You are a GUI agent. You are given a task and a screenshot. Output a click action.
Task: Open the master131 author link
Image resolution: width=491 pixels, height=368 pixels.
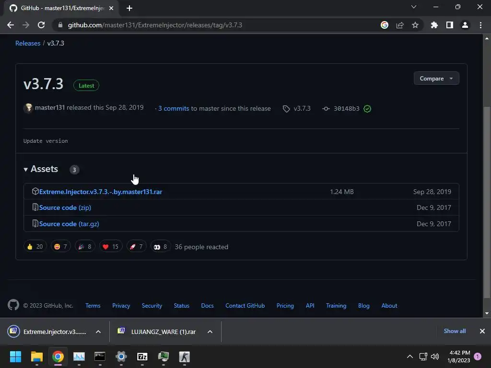(x=50, y=108)
